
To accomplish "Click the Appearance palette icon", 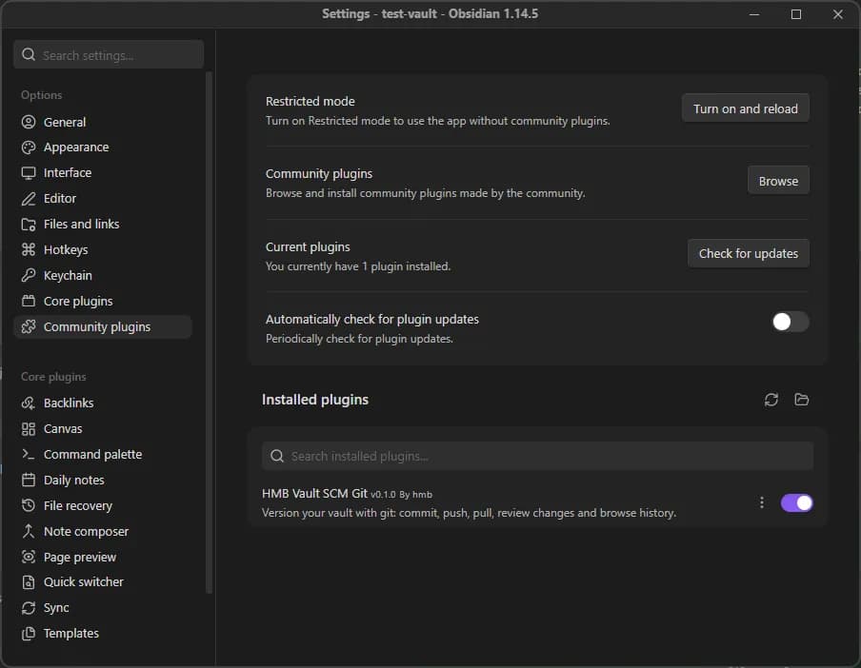I will tap(29, 147).
